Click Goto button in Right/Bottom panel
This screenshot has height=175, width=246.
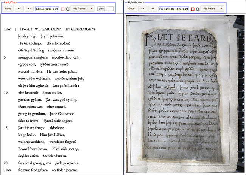pos(131,9)
